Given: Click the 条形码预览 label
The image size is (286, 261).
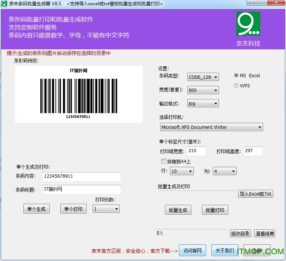Looking at the screenshot, I should [x=26, y=61].
